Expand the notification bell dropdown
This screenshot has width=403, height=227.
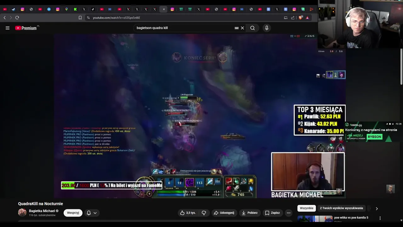(91, 213)
